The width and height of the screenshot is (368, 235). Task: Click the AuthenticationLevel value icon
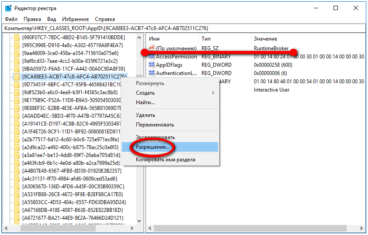(152, 73)
